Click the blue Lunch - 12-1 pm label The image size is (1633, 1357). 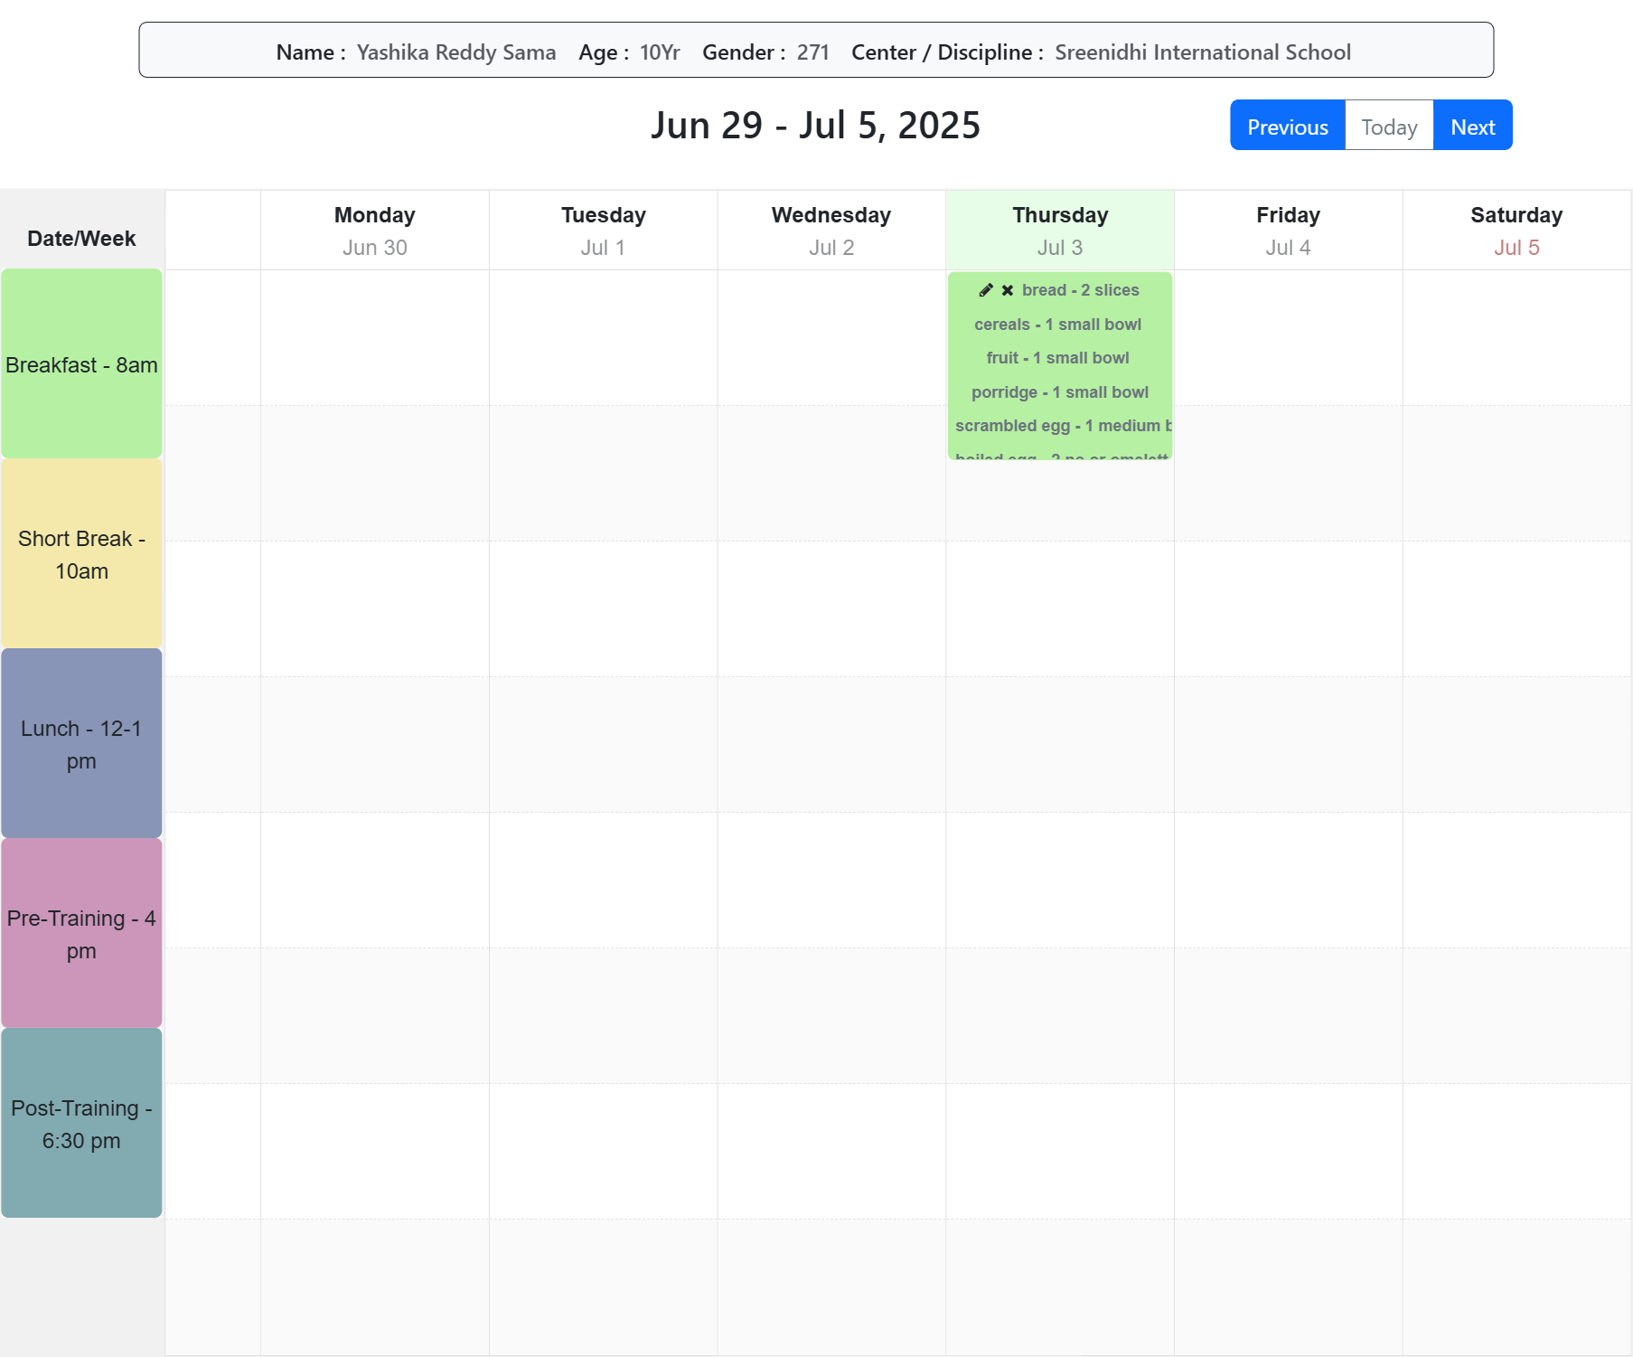tap(81, 744)
